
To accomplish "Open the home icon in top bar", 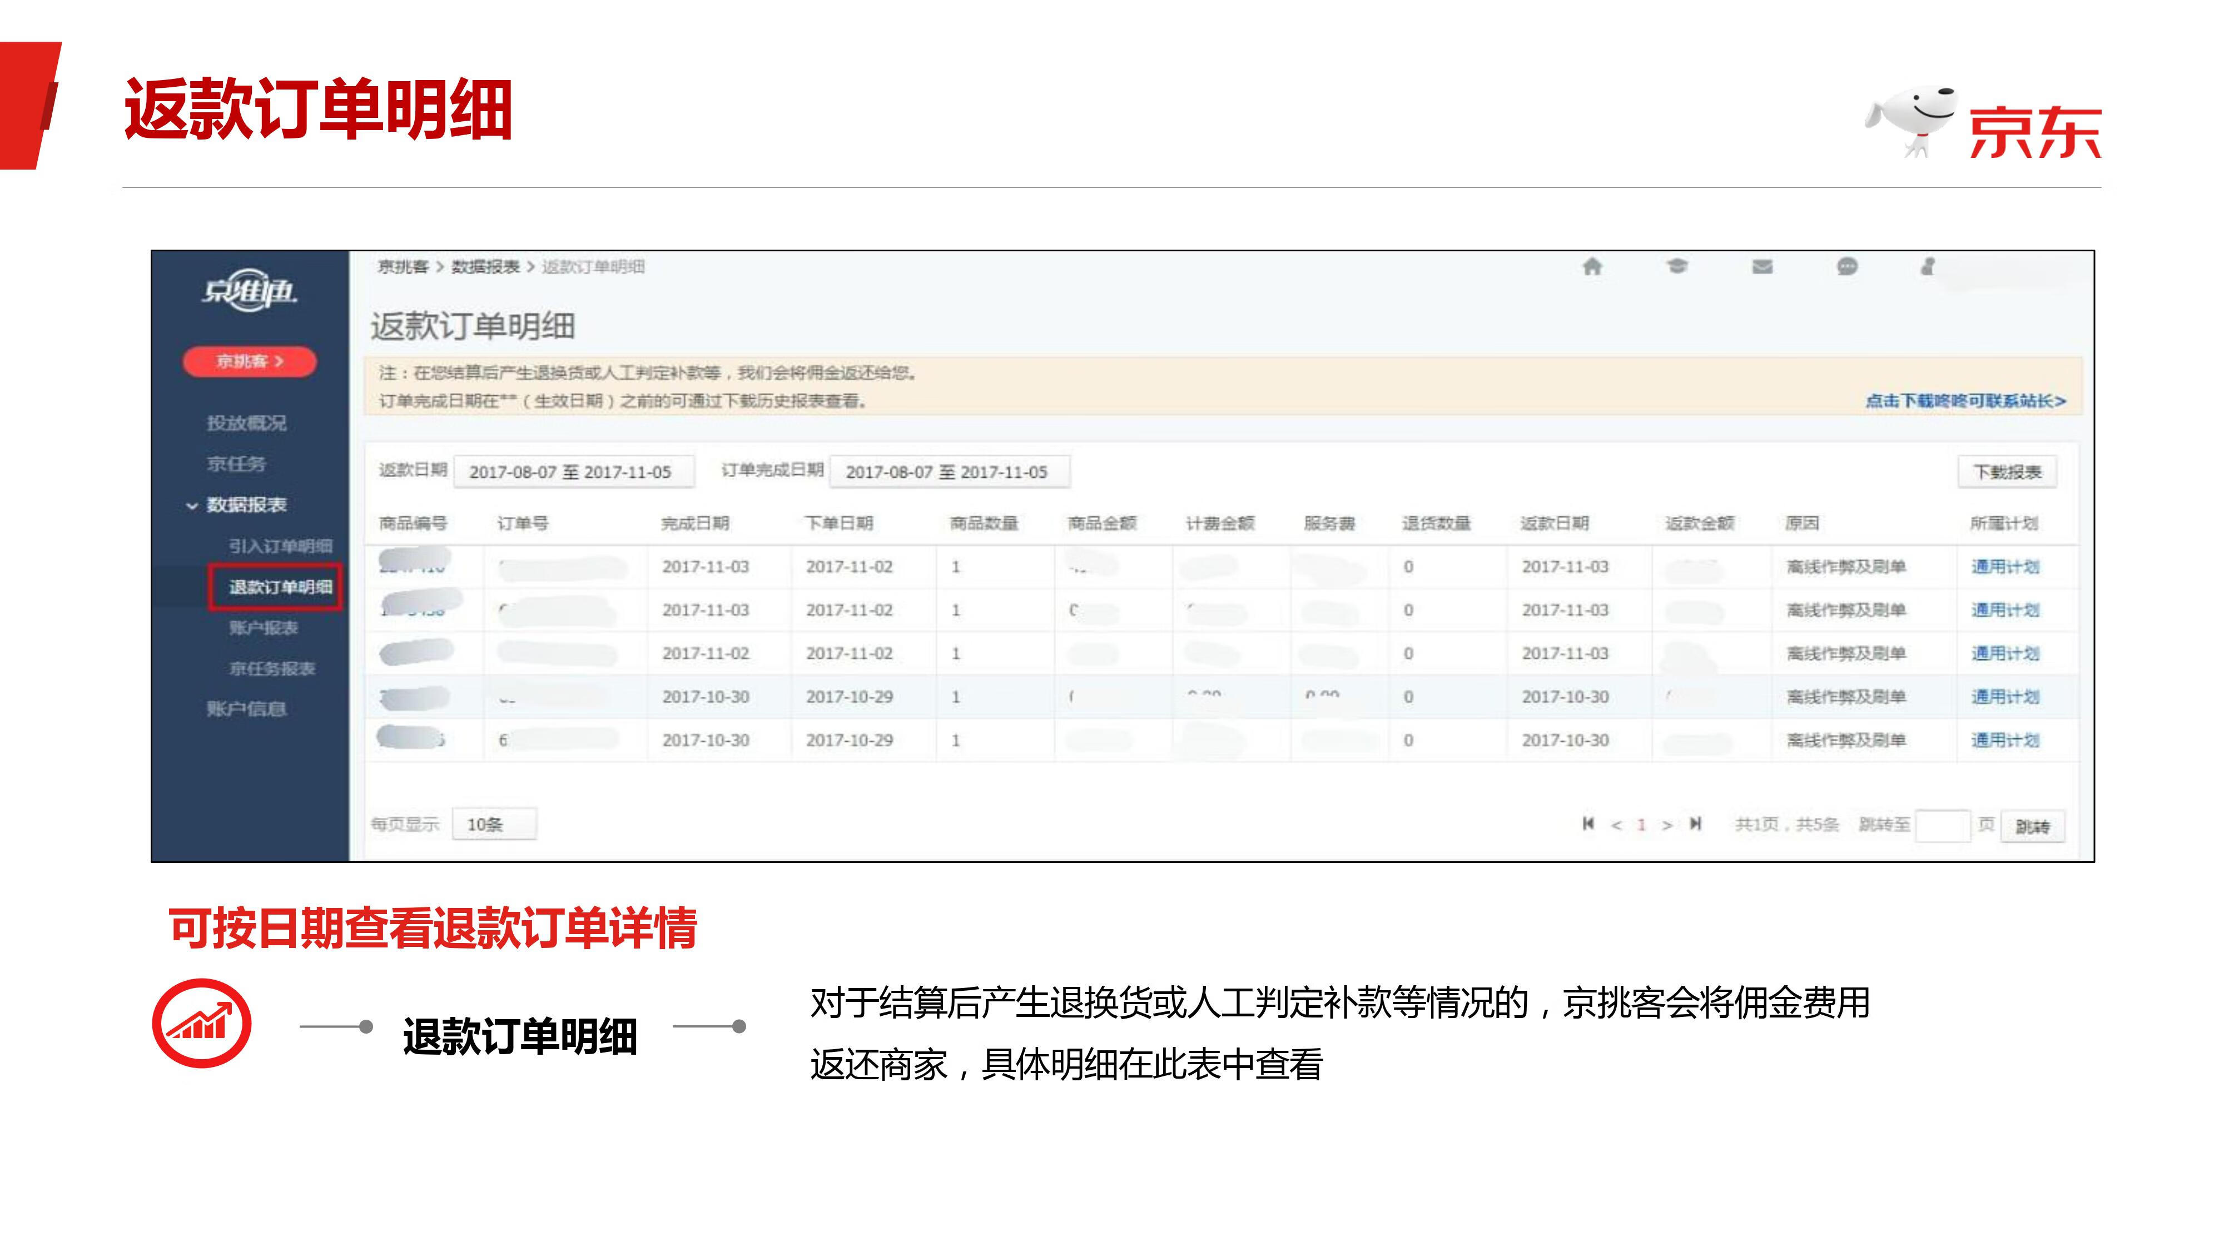I will tap(1592, 267).
